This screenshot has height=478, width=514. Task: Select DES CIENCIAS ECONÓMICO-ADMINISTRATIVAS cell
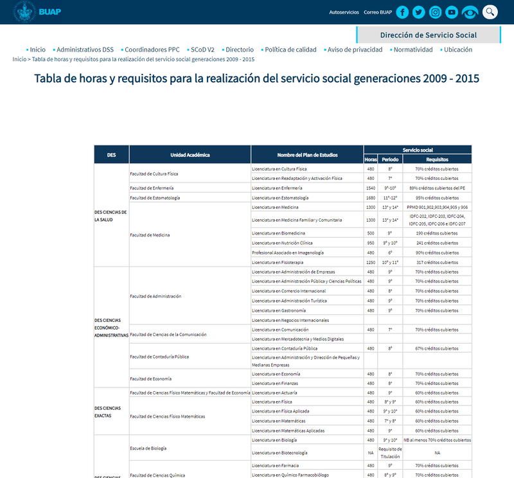tap(111, 328)
